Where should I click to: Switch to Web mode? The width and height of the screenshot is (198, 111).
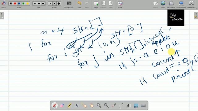coord(163,5)
